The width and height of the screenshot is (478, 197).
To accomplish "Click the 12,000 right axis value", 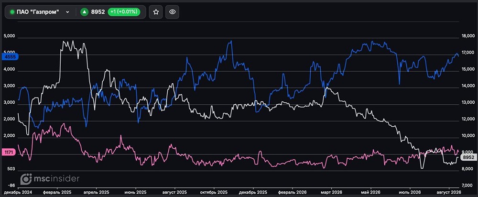I will coord(468,120).
